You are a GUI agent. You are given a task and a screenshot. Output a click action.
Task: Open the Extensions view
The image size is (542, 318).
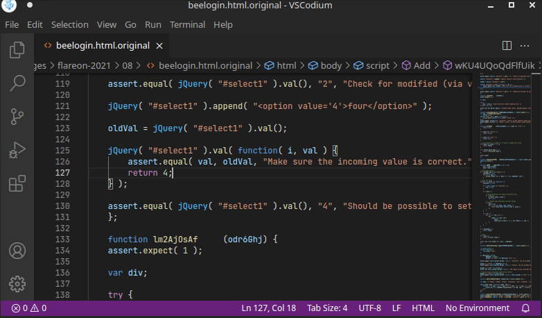pyautogui.click(x=17, y=183)
